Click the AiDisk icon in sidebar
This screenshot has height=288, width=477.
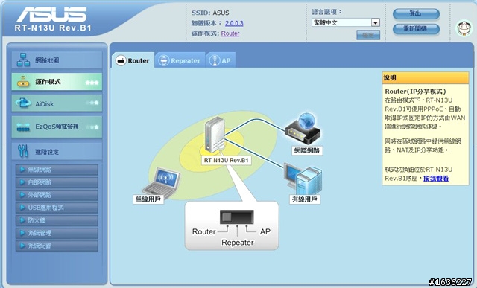click(x=23, y=103)
